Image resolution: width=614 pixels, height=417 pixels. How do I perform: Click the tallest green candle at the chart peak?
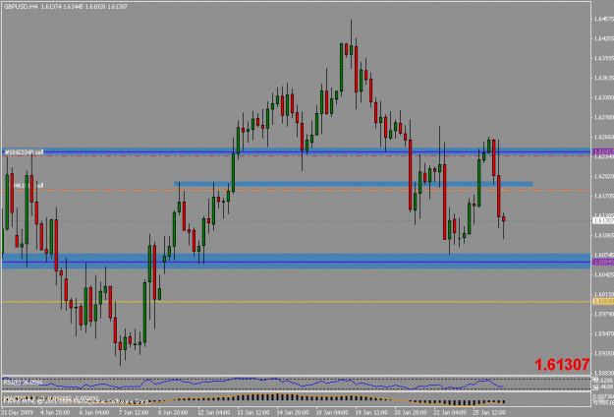pos(341,68)
